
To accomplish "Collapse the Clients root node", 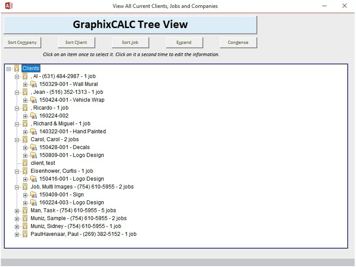I will 9,68.
